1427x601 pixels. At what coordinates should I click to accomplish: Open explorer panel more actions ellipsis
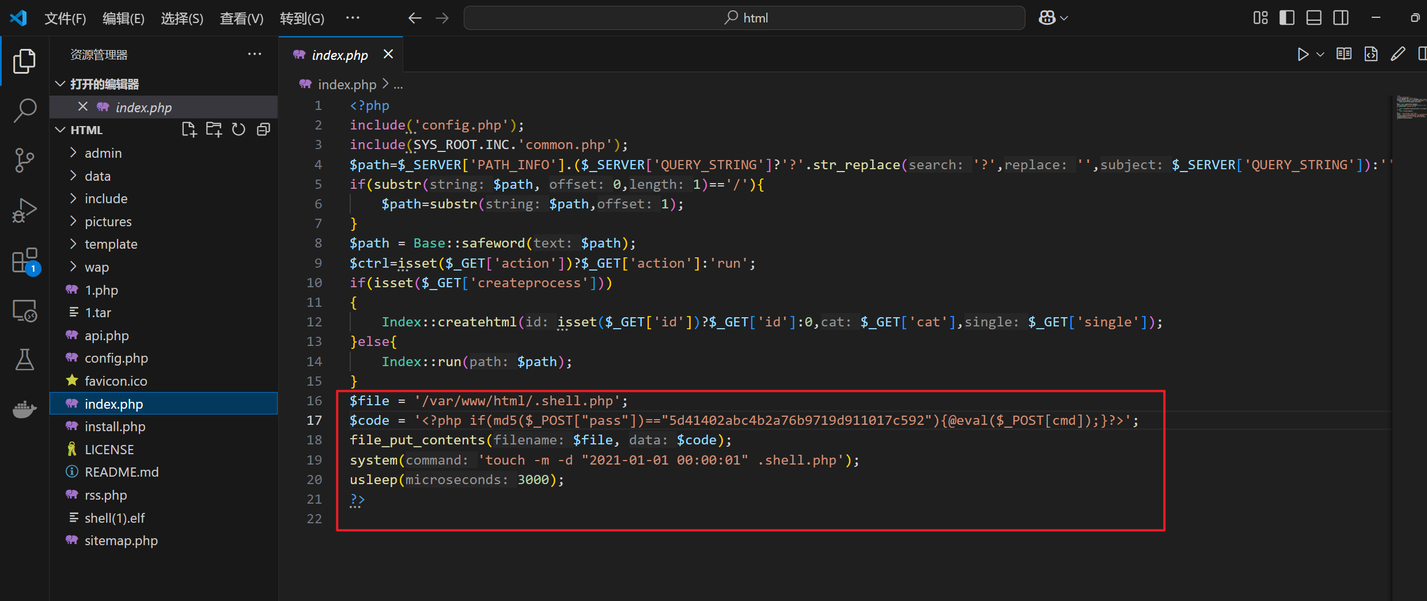point(254,54)
